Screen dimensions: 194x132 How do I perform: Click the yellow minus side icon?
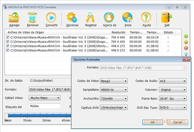pos(186,42)
